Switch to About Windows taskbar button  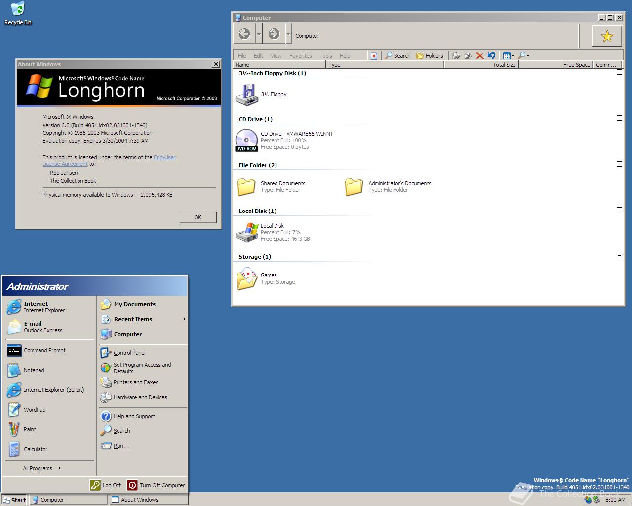[149, 500]
